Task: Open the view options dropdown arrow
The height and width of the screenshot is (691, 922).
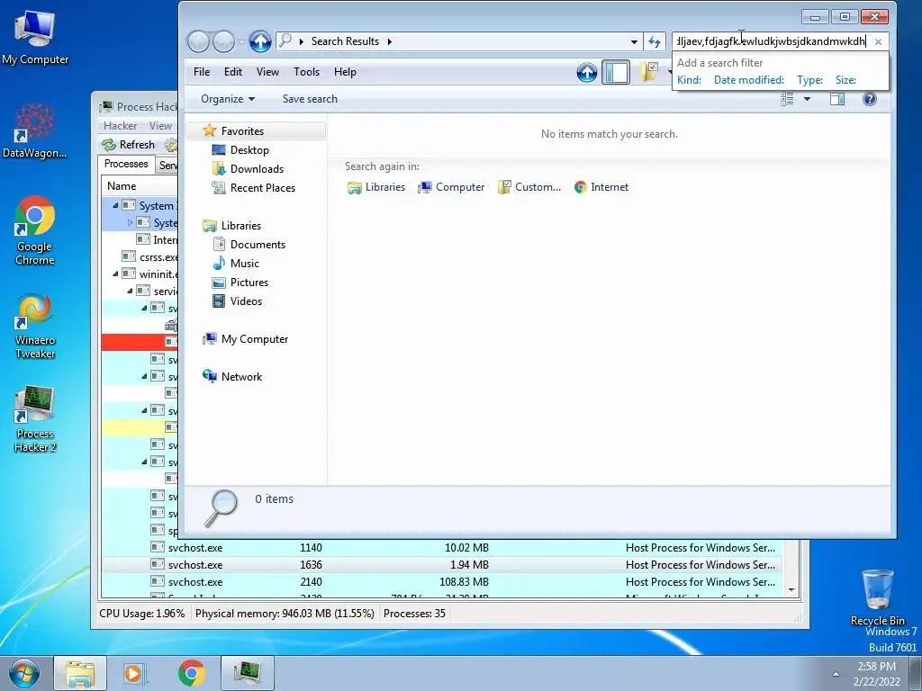Action: [807, 99]
